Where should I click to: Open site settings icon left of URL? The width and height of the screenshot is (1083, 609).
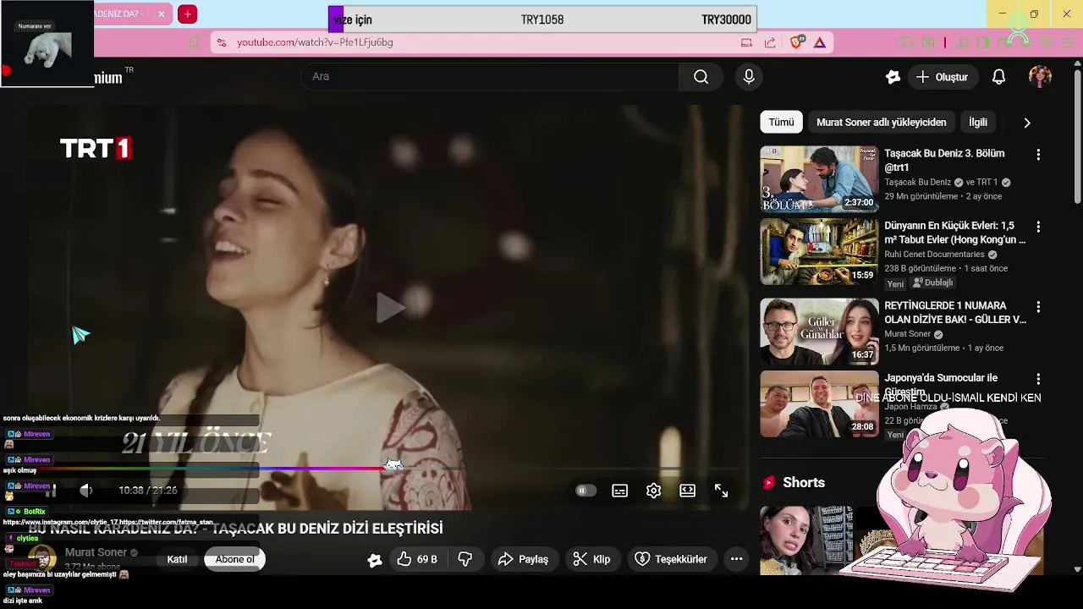(x=221, y=42)
